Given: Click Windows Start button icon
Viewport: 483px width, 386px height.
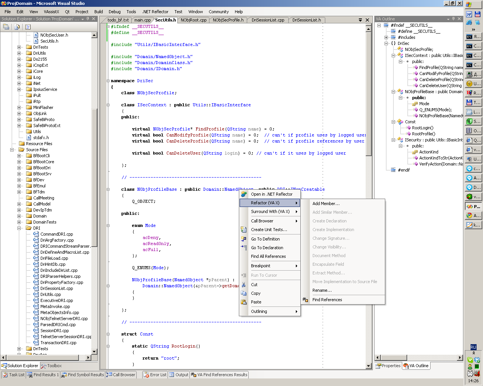Looking at the screenshot, I should pyautogui.click(x=469, y=5).
